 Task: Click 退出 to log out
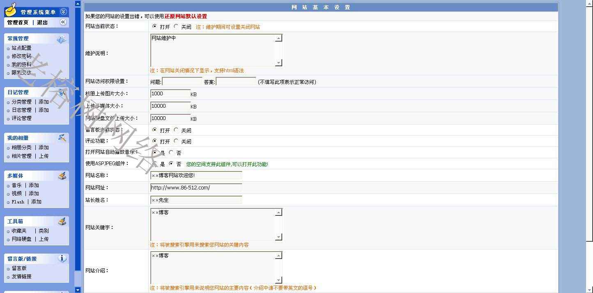tap(42, 23)
